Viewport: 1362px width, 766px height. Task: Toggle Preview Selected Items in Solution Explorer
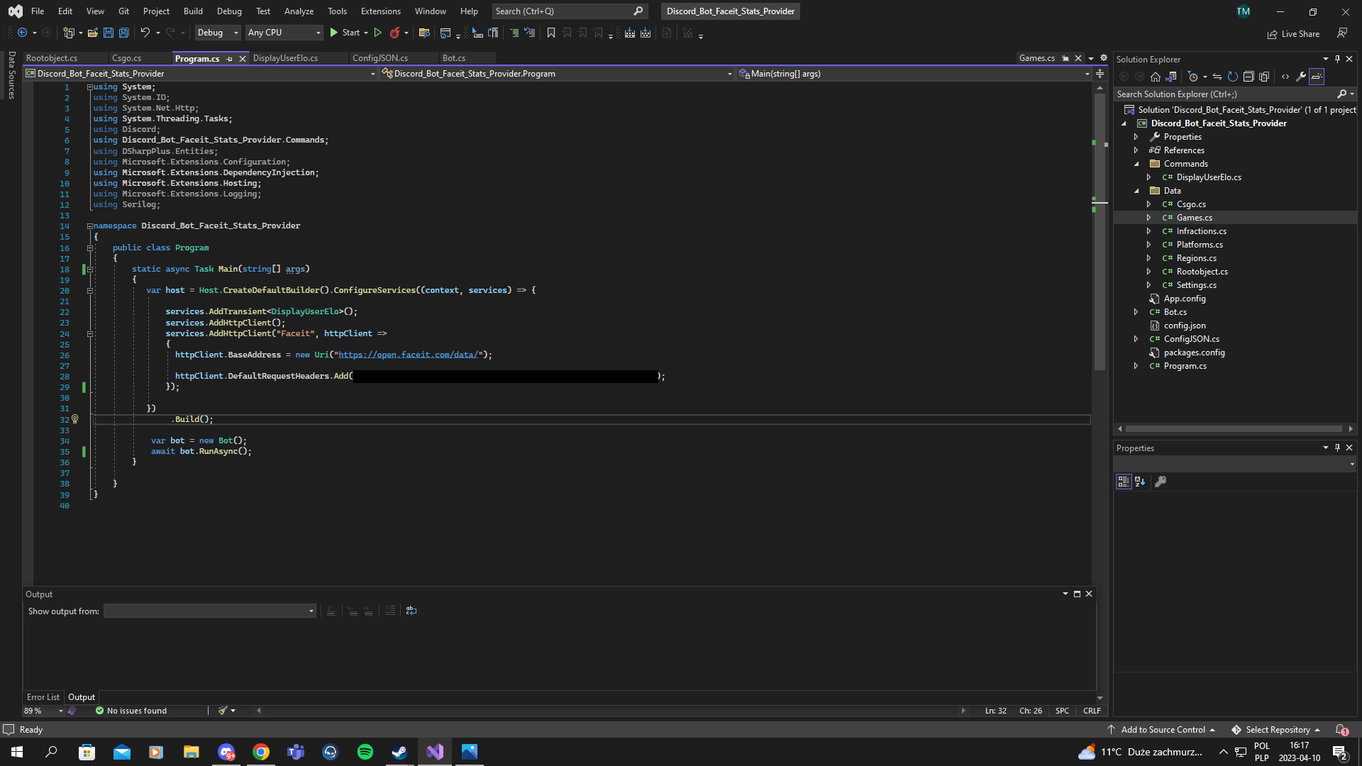1317,77
